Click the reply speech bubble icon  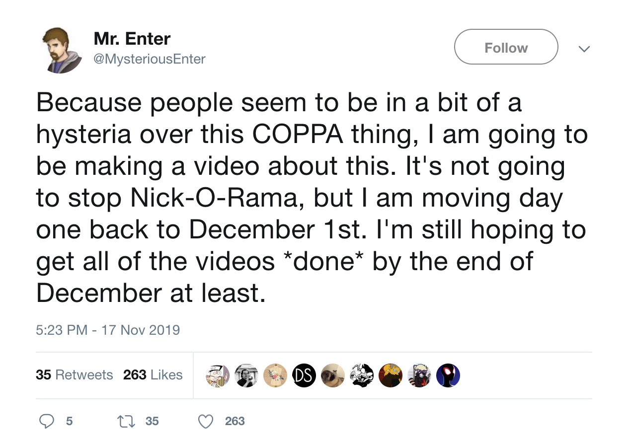pos(46,421)
